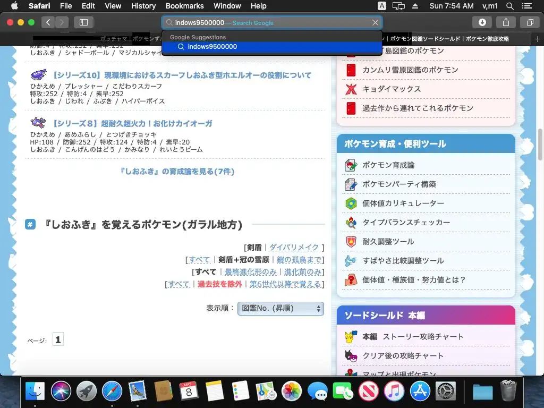The height and width of the screenshot is (408, 544).
Task: Click the Safari address search field
Action: [x=272, y=22]
